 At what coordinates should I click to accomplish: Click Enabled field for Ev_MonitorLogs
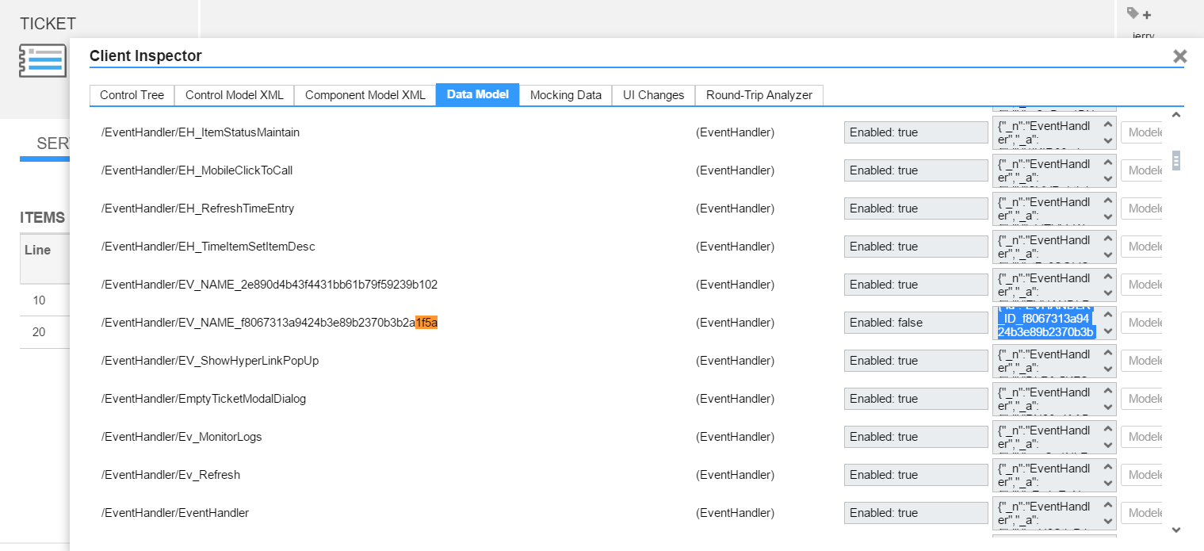(915, 437)
